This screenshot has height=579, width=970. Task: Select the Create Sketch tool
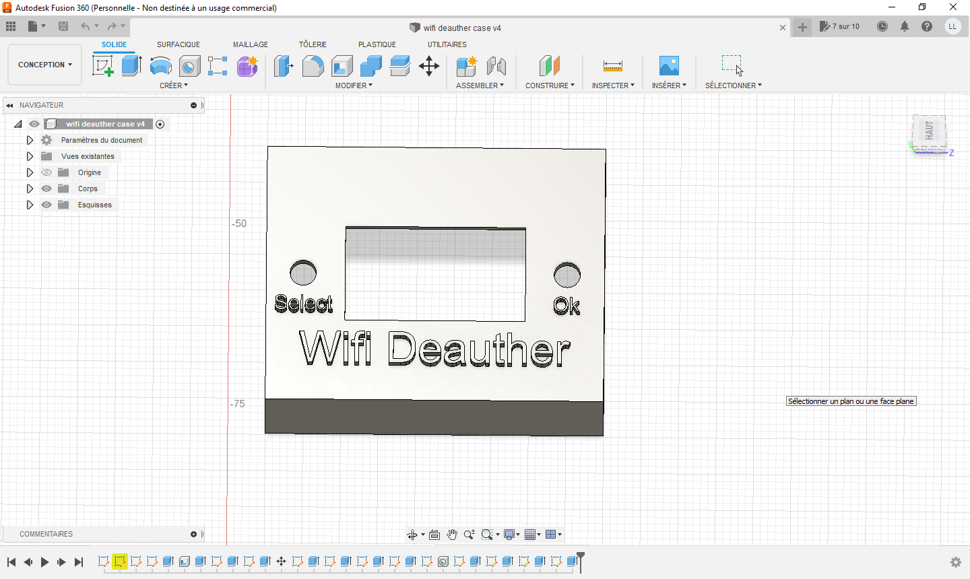tap(103, 65)
